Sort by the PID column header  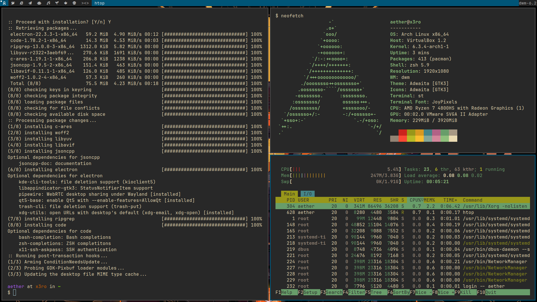[291, 200]
